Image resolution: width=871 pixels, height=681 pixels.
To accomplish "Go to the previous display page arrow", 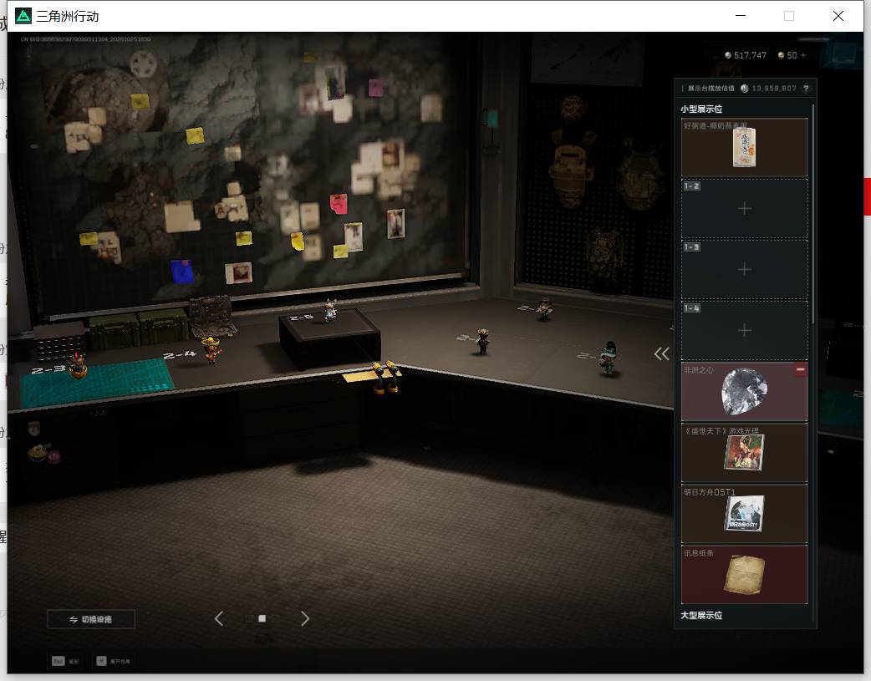I will coord(219,618).
